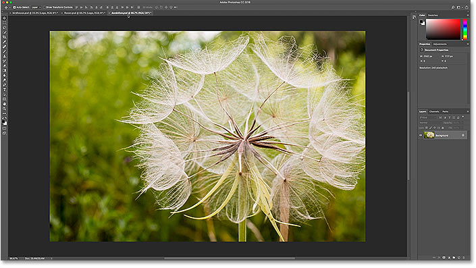Image resolution: width=476 pixels, height=268 pixels.
Task: Click Delete layer trash icon
Action: [464, 257]
